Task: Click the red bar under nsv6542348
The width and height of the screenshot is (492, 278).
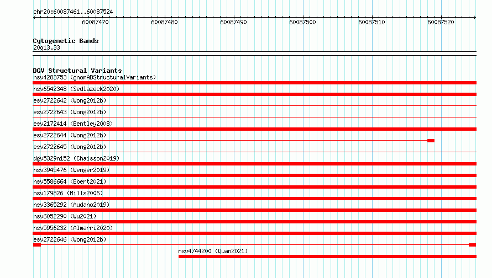Action: click(x=254, y=94)
